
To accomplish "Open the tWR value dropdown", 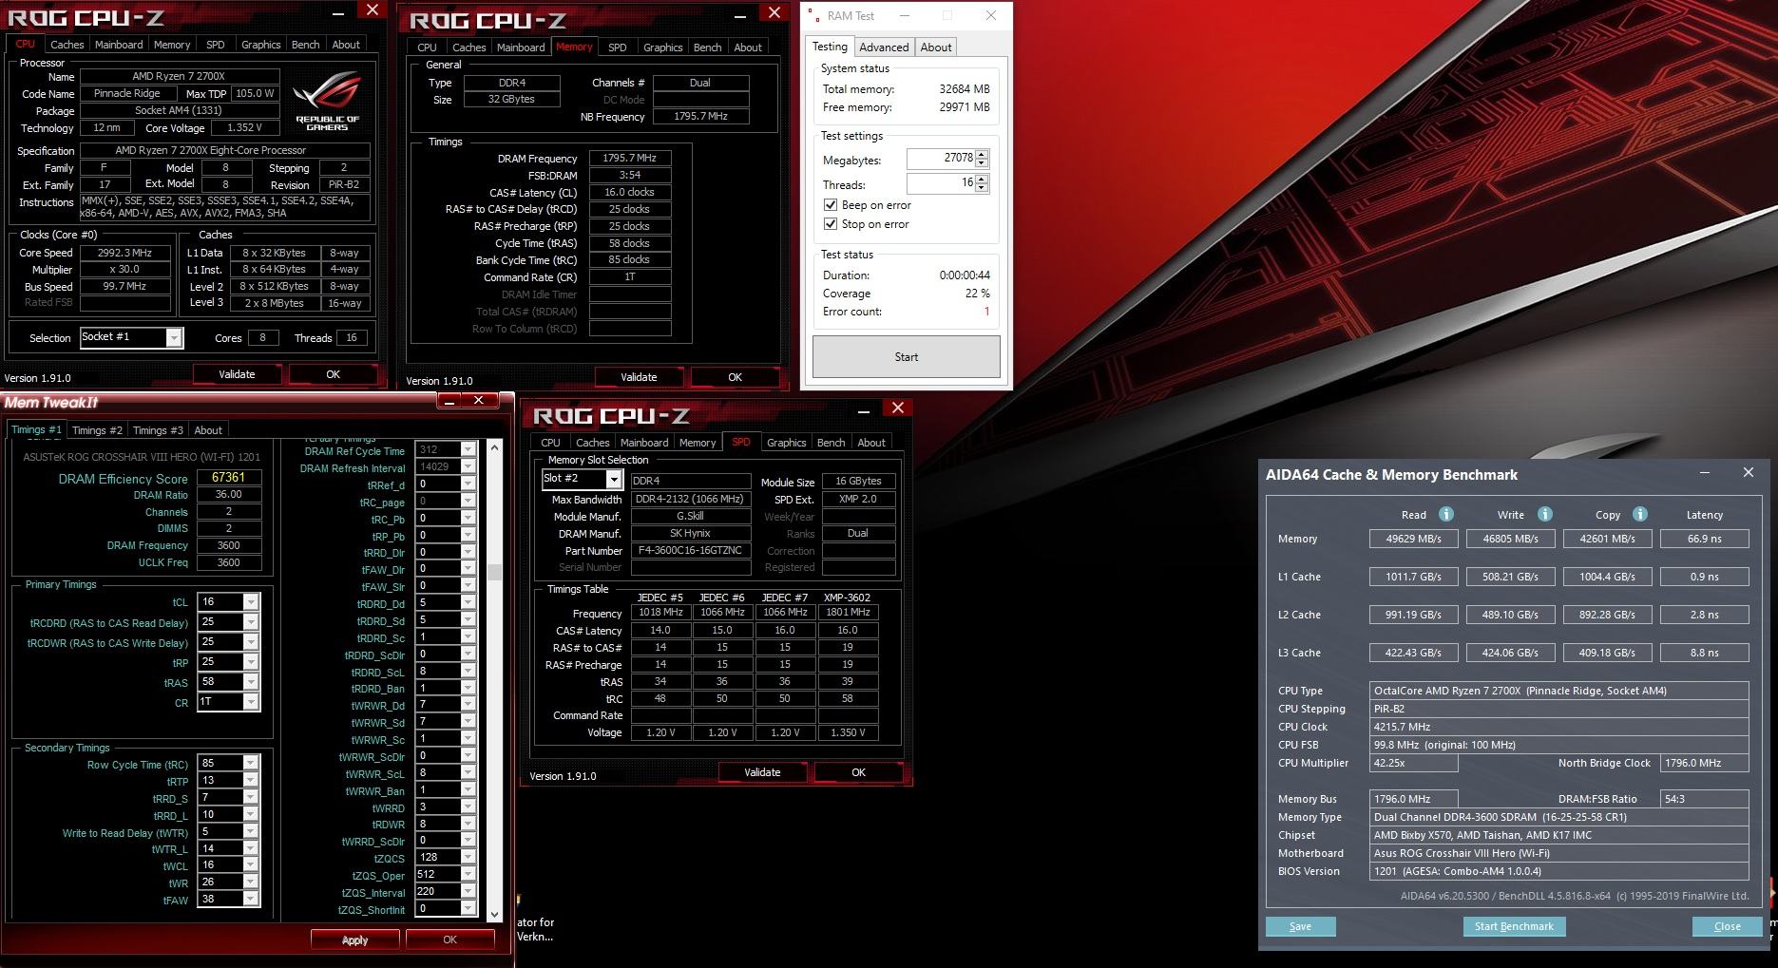I will coord(251,883).
